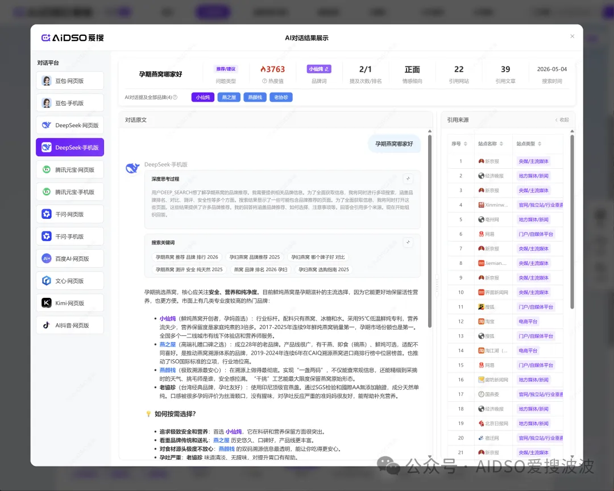Image resolution: width=614 pixels, height=491 pixels.
Task: Click 网易 favicon in row 6
Action: coord(482,234)
